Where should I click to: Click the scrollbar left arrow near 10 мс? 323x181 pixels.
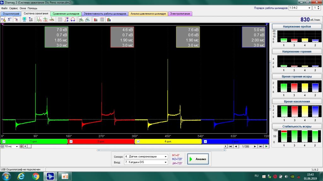coord(25,146)
